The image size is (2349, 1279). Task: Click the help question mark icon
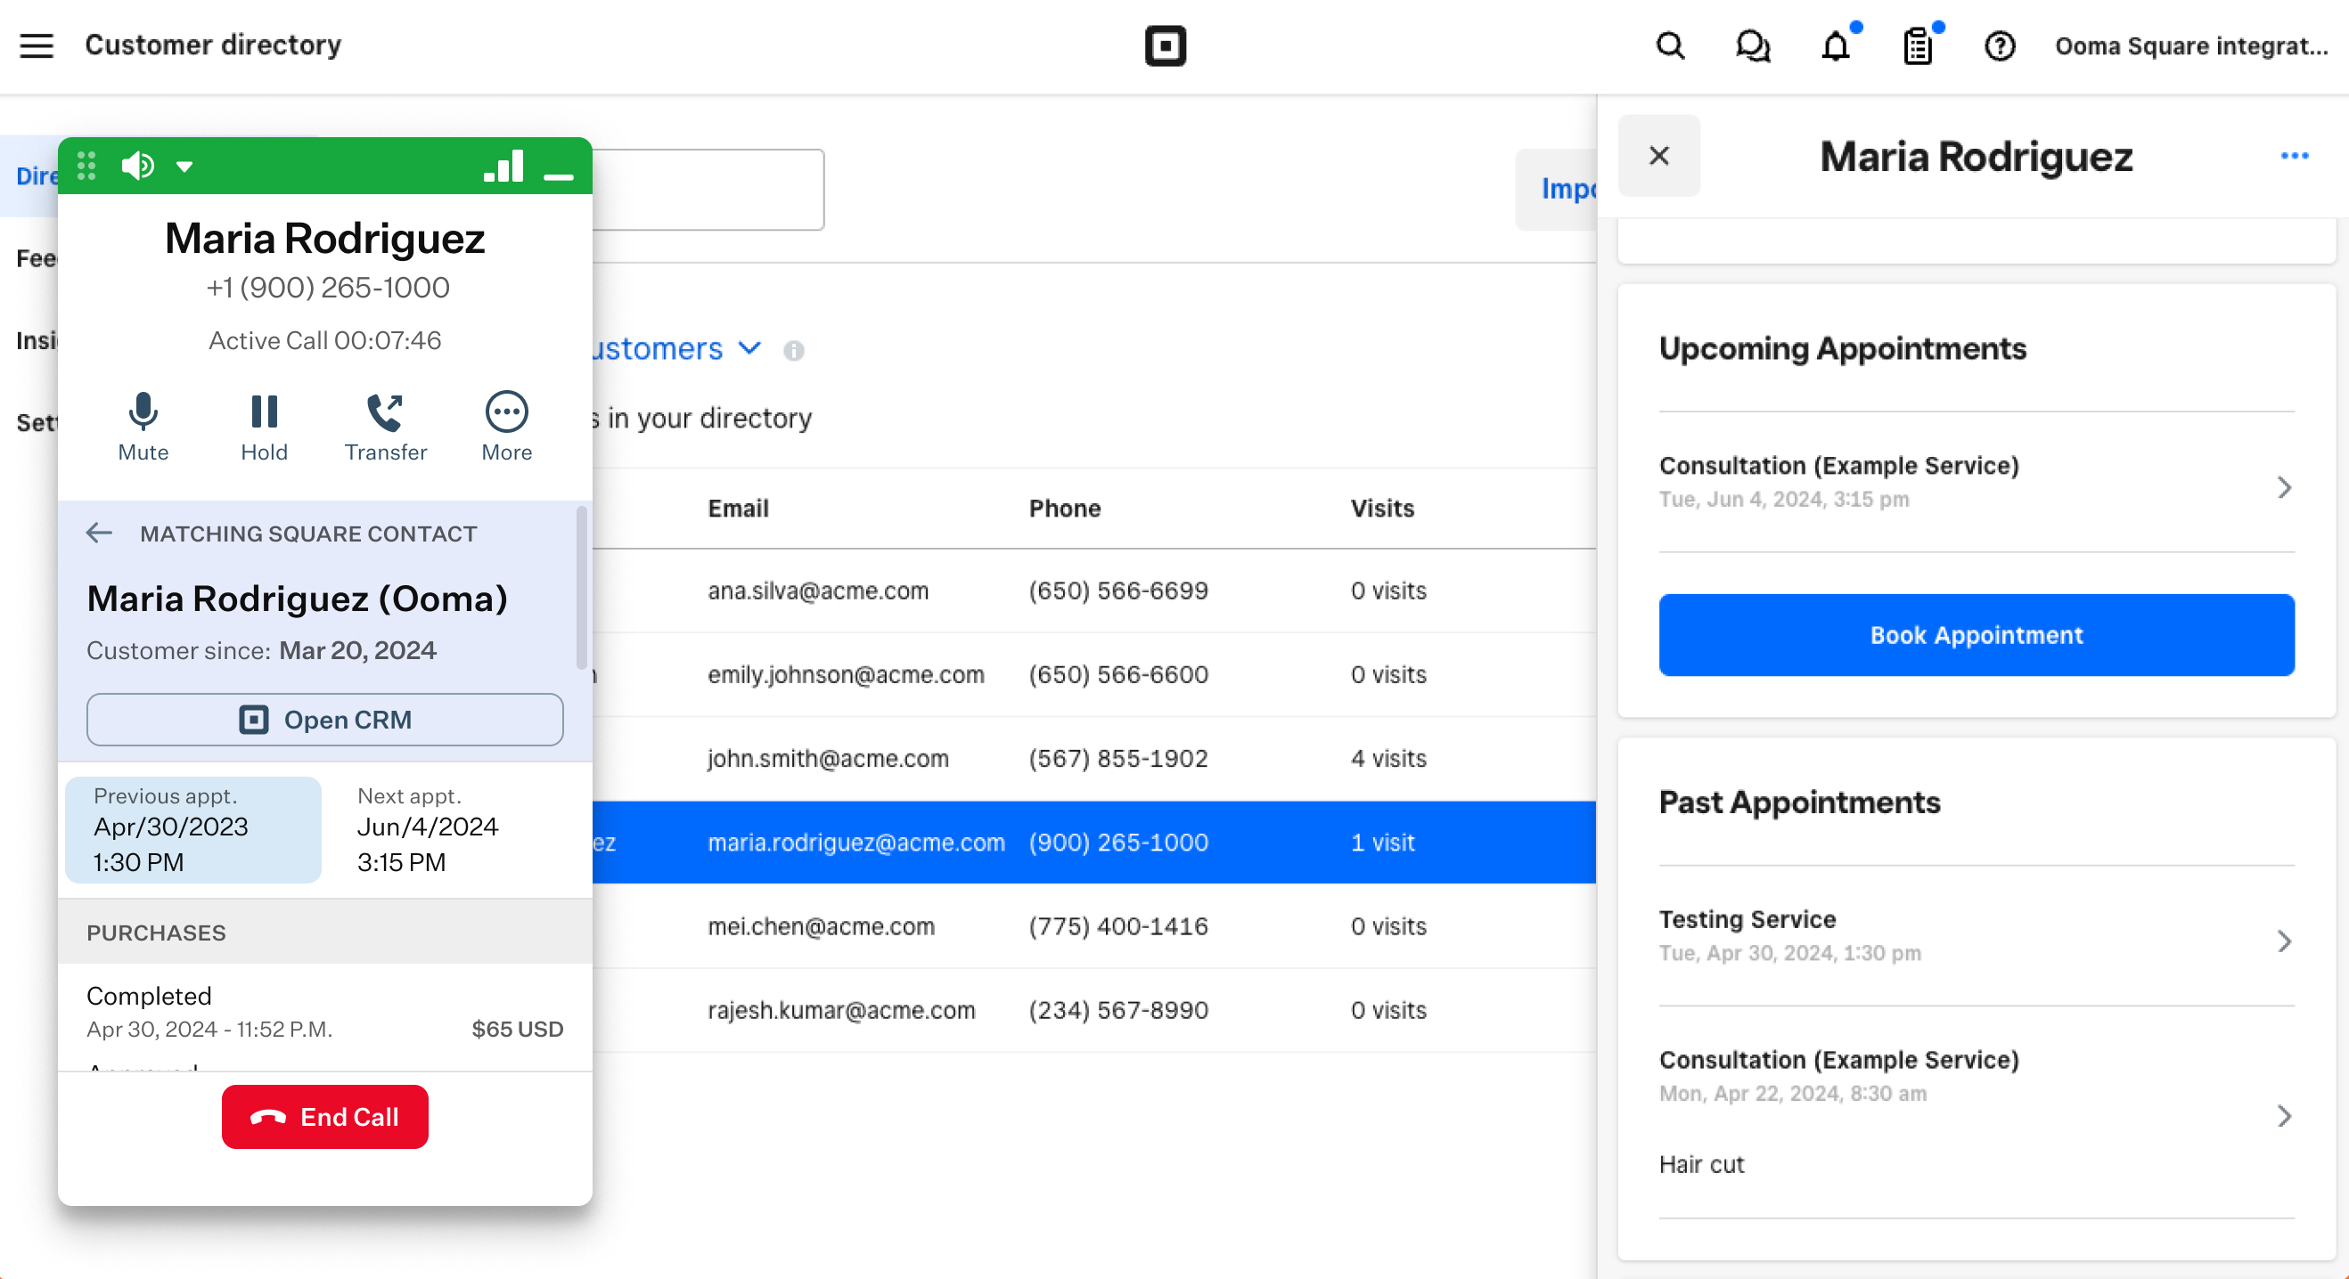coord(2000,45)
